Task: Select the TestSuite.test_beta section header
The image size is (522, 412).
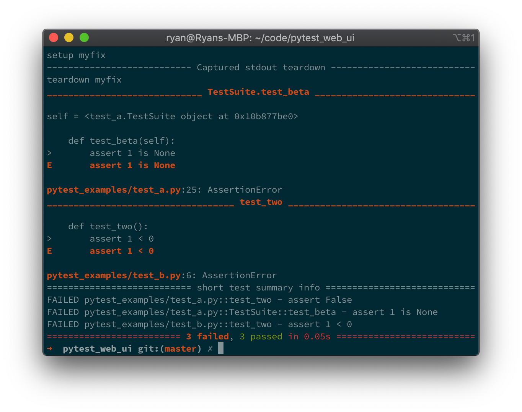Action: pyautogui.click(x=258, y=92)
